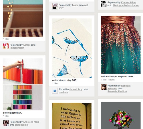Open the watercolor blue flowers pin image

tap(72, 48)
